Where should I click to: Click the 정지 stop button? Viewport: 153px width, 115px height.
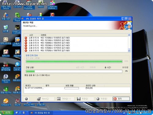121,99
